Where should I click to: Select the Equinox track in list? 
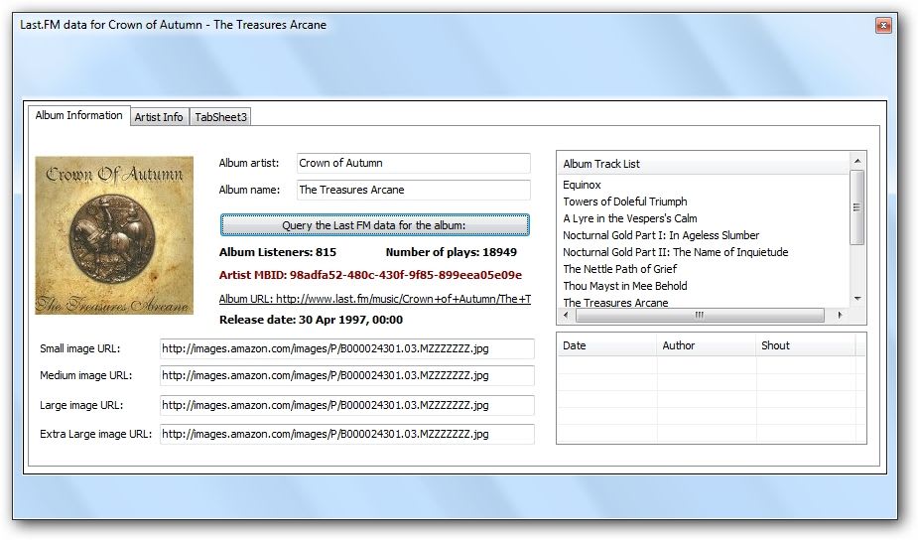(x=583, y=185)
